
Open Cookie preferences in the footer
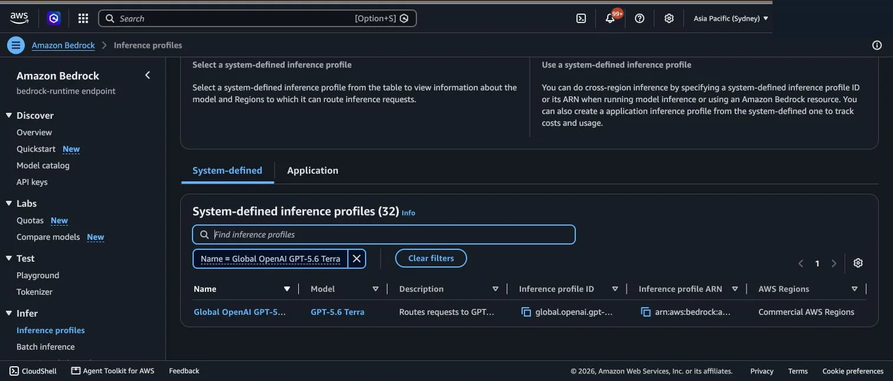(x=853, y=371)
